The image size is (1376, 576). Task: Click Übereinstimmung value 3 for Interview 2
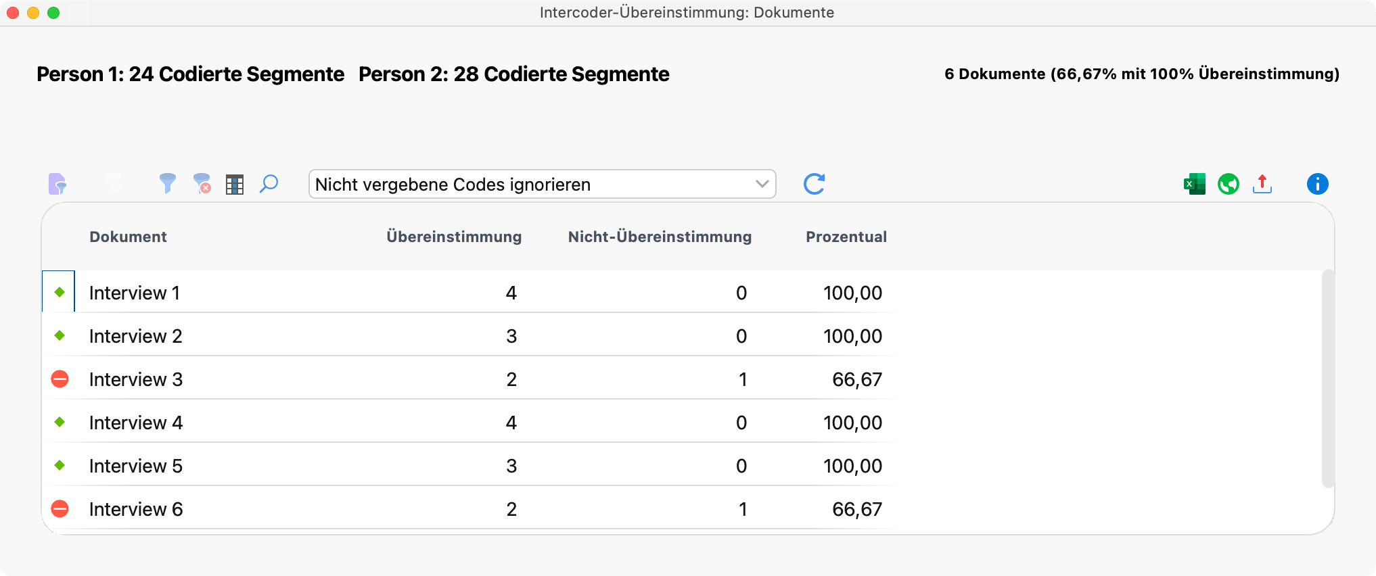(x=511, y=336)
